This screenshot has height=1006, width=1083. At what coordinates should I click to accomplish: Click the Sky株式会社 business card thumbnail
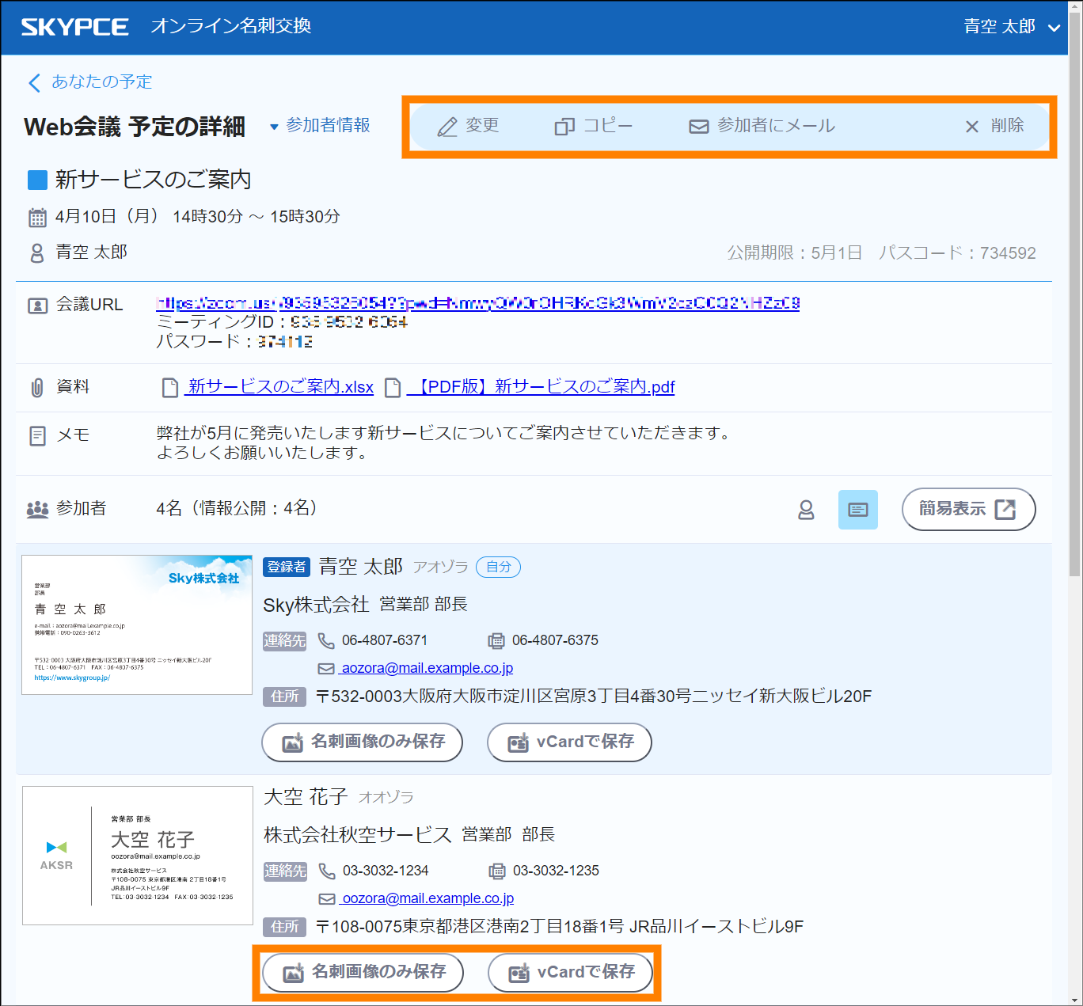point(137,625)
